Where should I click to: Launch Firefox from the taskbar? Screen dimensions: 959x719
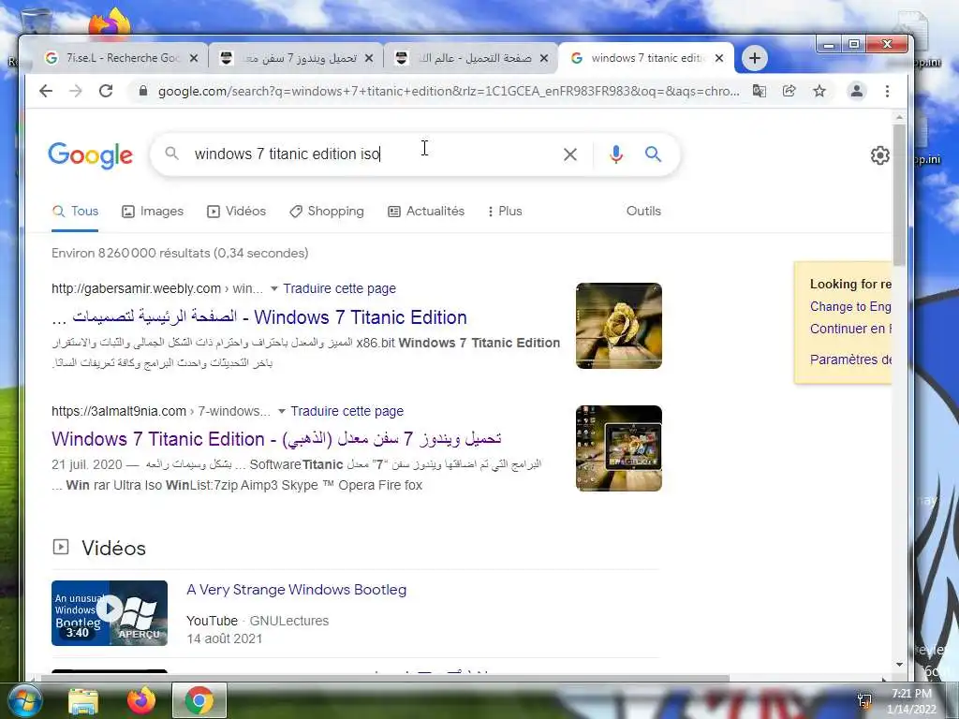pos(141,700)
